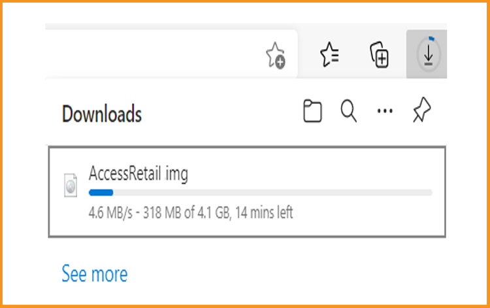This screenshot has height=308, width=490.
Task: Click the AccessRetail.img file name
Action: click(139, 173)
